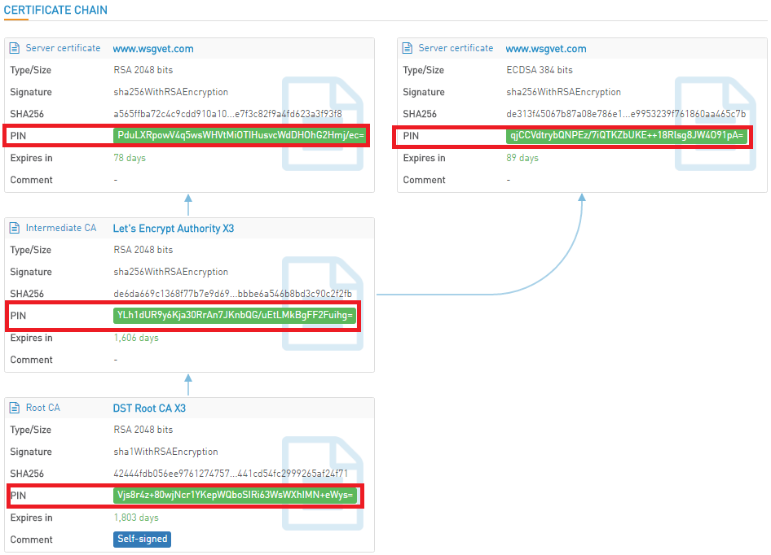Viewport: 771px width, 555px height.
Task: Click the CERTIFICATE CHAIN section heading
Action: coord(55,11)
